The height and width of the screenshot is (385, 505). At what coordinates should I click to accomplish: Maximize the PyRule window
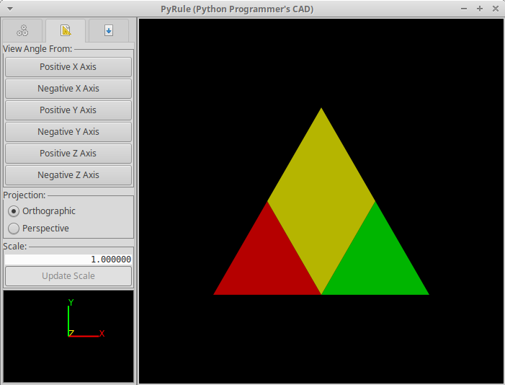[x=480, y=9]
